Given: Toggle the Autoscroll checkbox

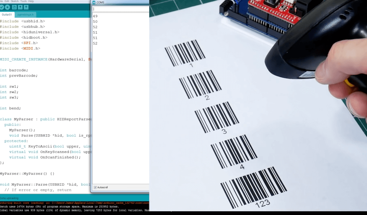Looking at the screenshot, I should coord(95,187).
